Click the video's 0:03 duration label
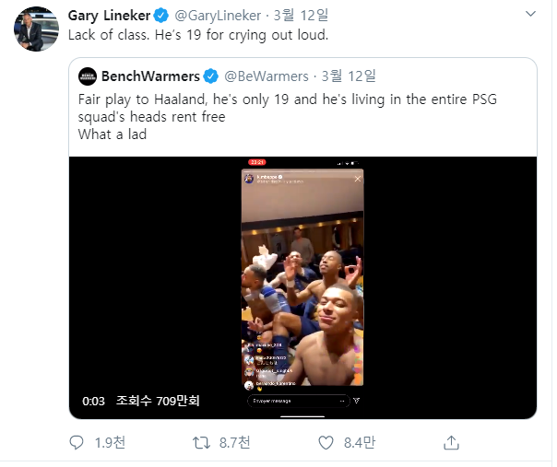The image size is (557, 467). 93,401
